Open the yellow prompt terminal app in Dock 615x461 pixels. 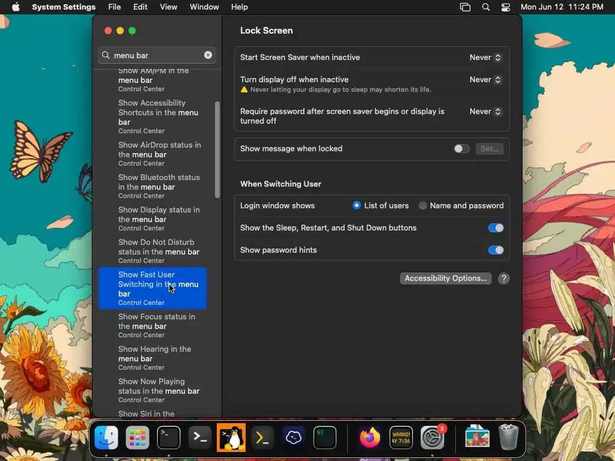coord(262,437)
